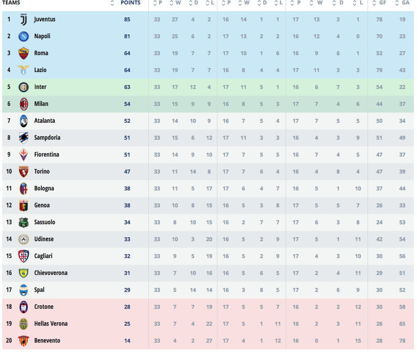Open the Chievoverona team link
Screen dimensions: 417x352
click(51, 273)
